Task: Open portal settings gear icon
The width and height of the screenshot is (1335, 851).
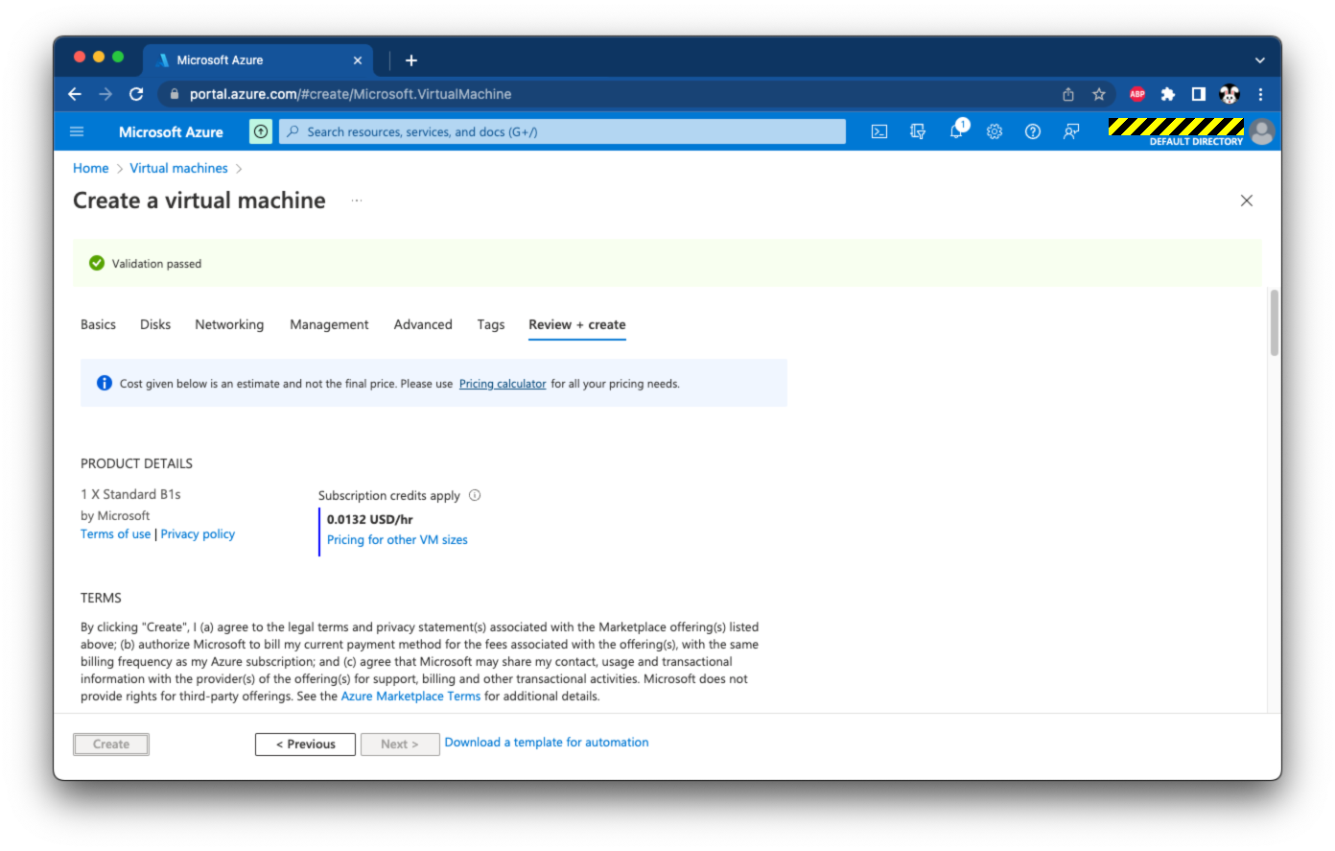Action: click(995, 132)
